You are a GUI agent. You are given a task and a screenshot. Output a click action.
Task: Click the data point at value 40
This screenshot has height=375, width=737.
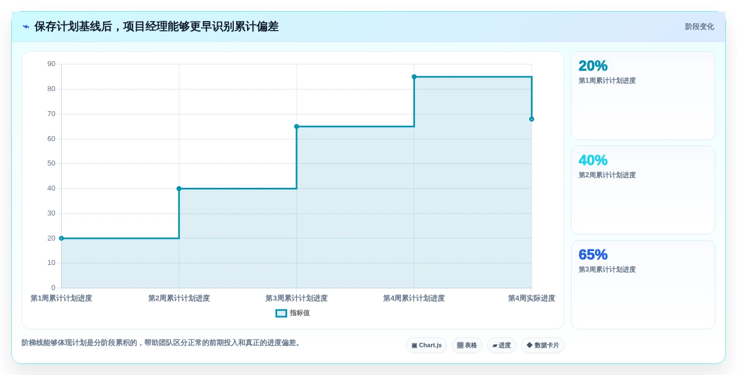179,188
